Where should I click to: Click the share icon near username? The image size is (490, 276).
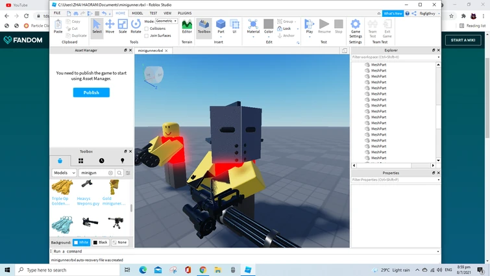(414, 14)
